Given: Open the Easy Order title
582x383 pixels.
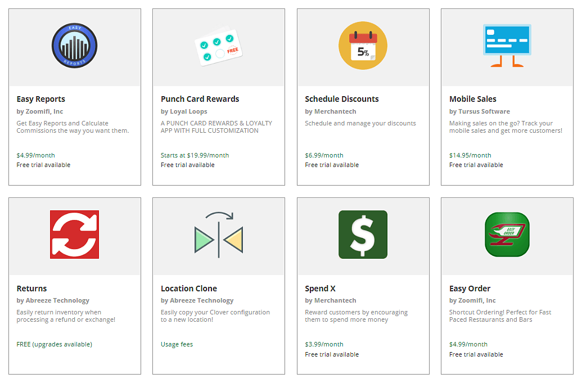Looking at the screenshot, I should pos(470,289).
